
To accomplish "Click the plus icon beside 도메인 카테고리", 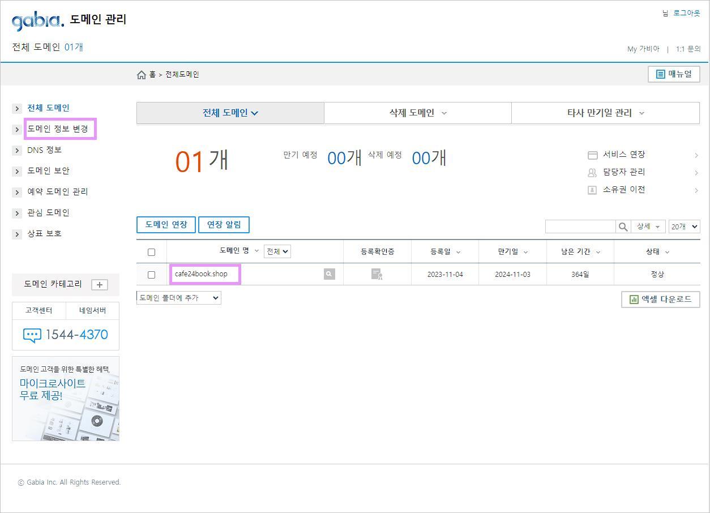I will click(100, 284).
